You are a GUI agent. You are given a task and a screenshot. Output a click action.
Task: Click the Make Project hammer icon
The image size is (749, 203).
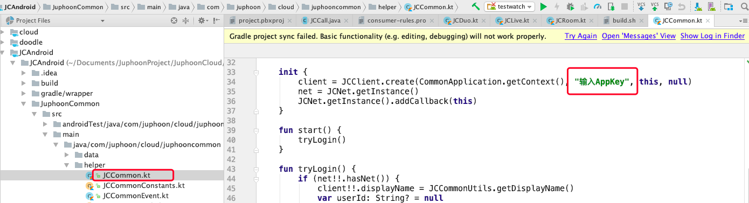click(476, 6)
